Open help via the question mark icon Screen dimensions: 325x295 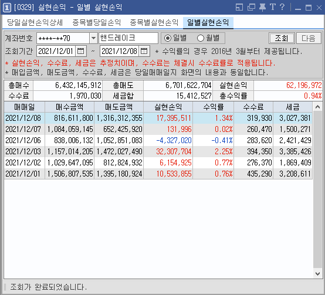[282, 7]
